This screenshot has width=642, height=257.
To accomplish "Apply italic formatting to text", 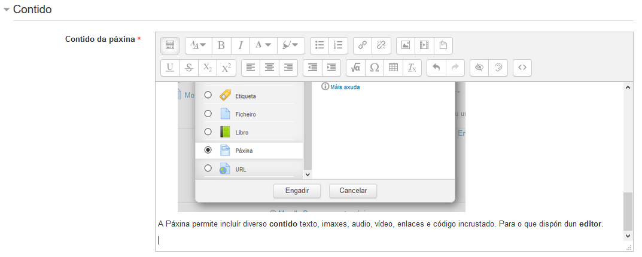I will point(241,45).
